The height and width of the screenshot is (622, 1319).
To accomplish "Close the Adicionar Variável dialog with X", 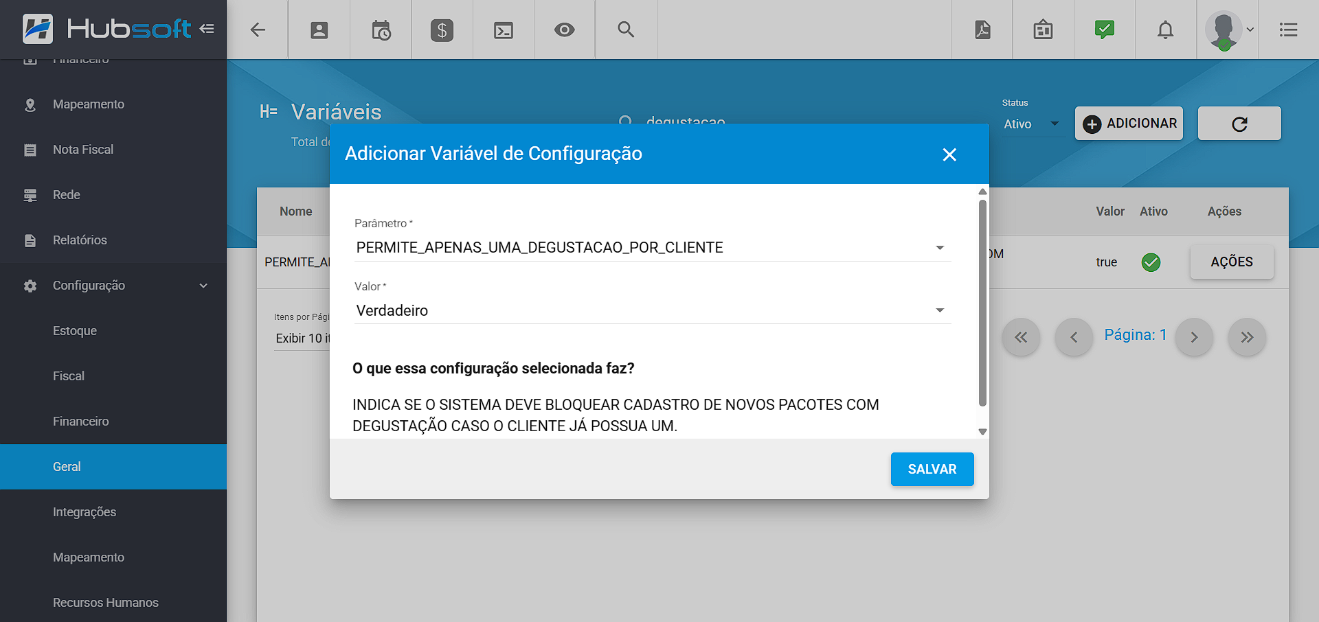I will pos(949,154).
